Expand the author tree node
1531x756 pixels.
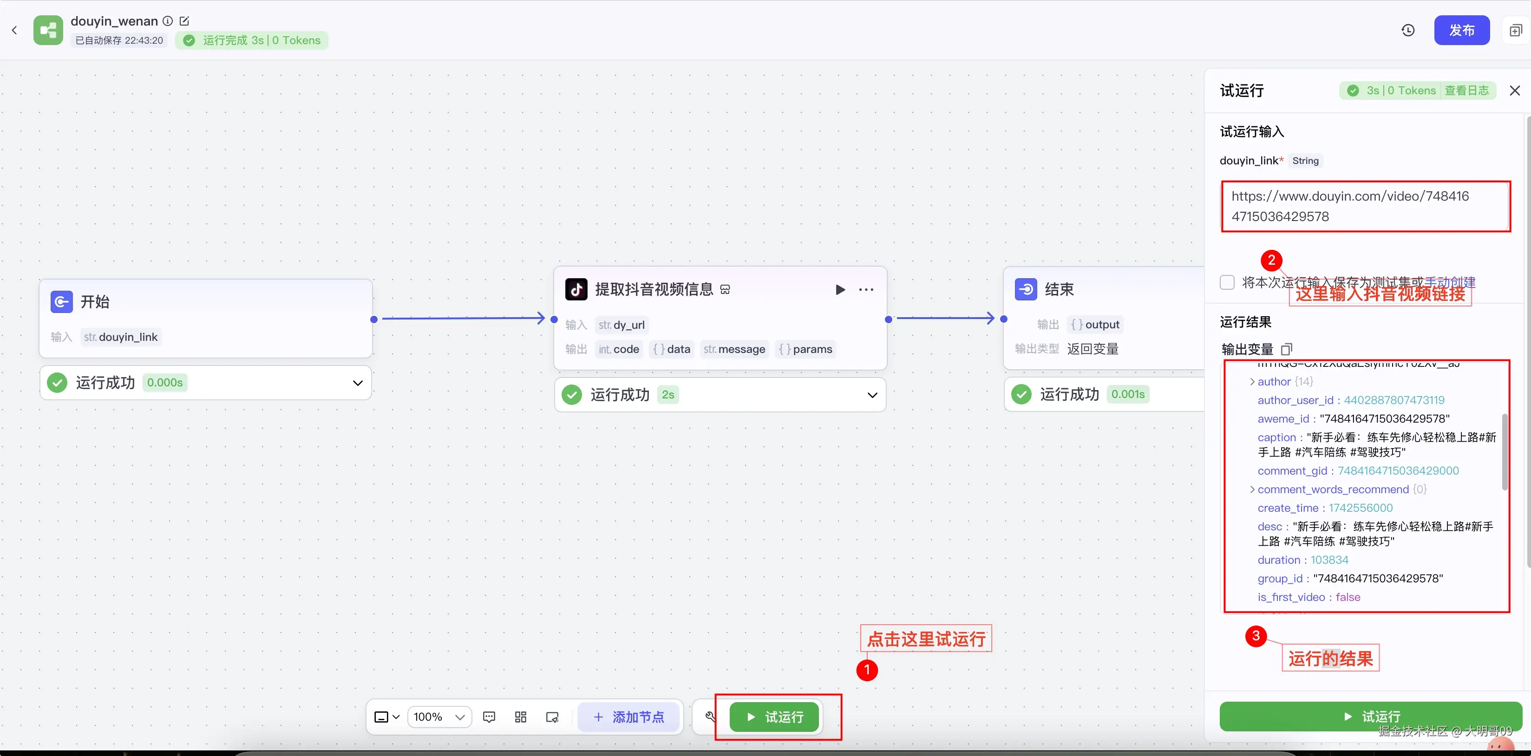point(1252,382)
